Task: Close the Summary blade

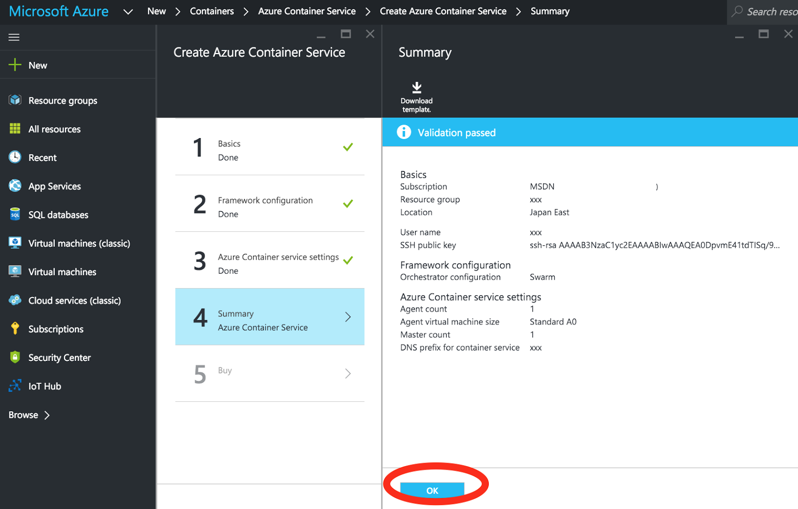Action: (788, 34)
